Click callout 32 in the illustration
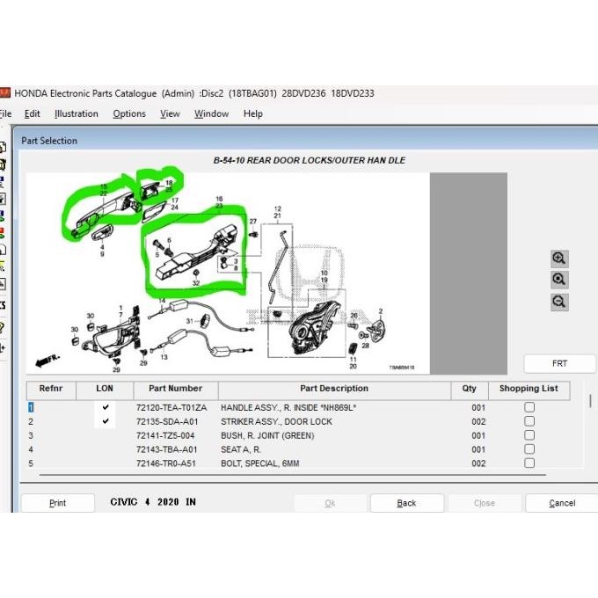The width and height of the screenshot is (598, 598). click(x=196, y=283)
